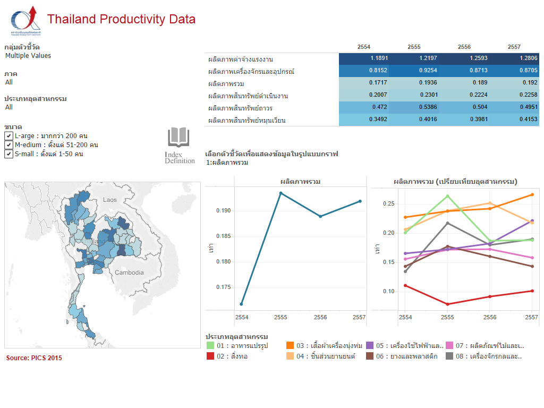Select the orange 03 legend swatch

pos(290,345)
